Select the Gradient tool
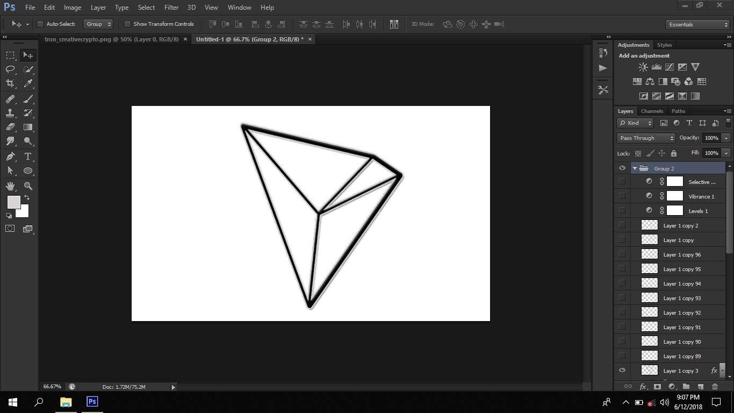Screen dimensions: 734x413 pos(28,127)
